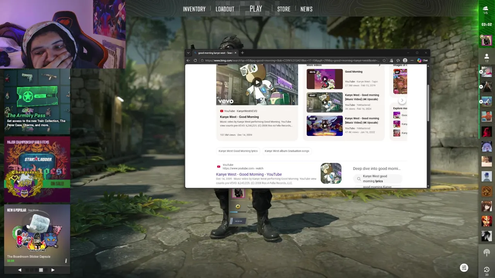Open a new browser tab

coord(242,53)
